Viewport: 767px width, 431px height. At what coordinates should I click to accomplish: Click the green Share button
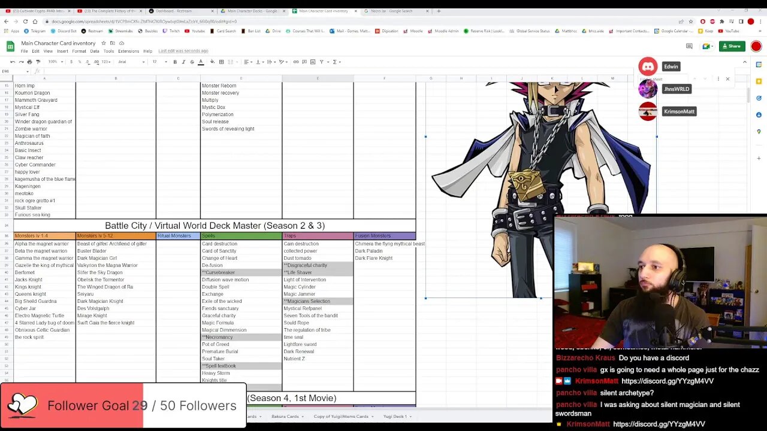(732, 46)
